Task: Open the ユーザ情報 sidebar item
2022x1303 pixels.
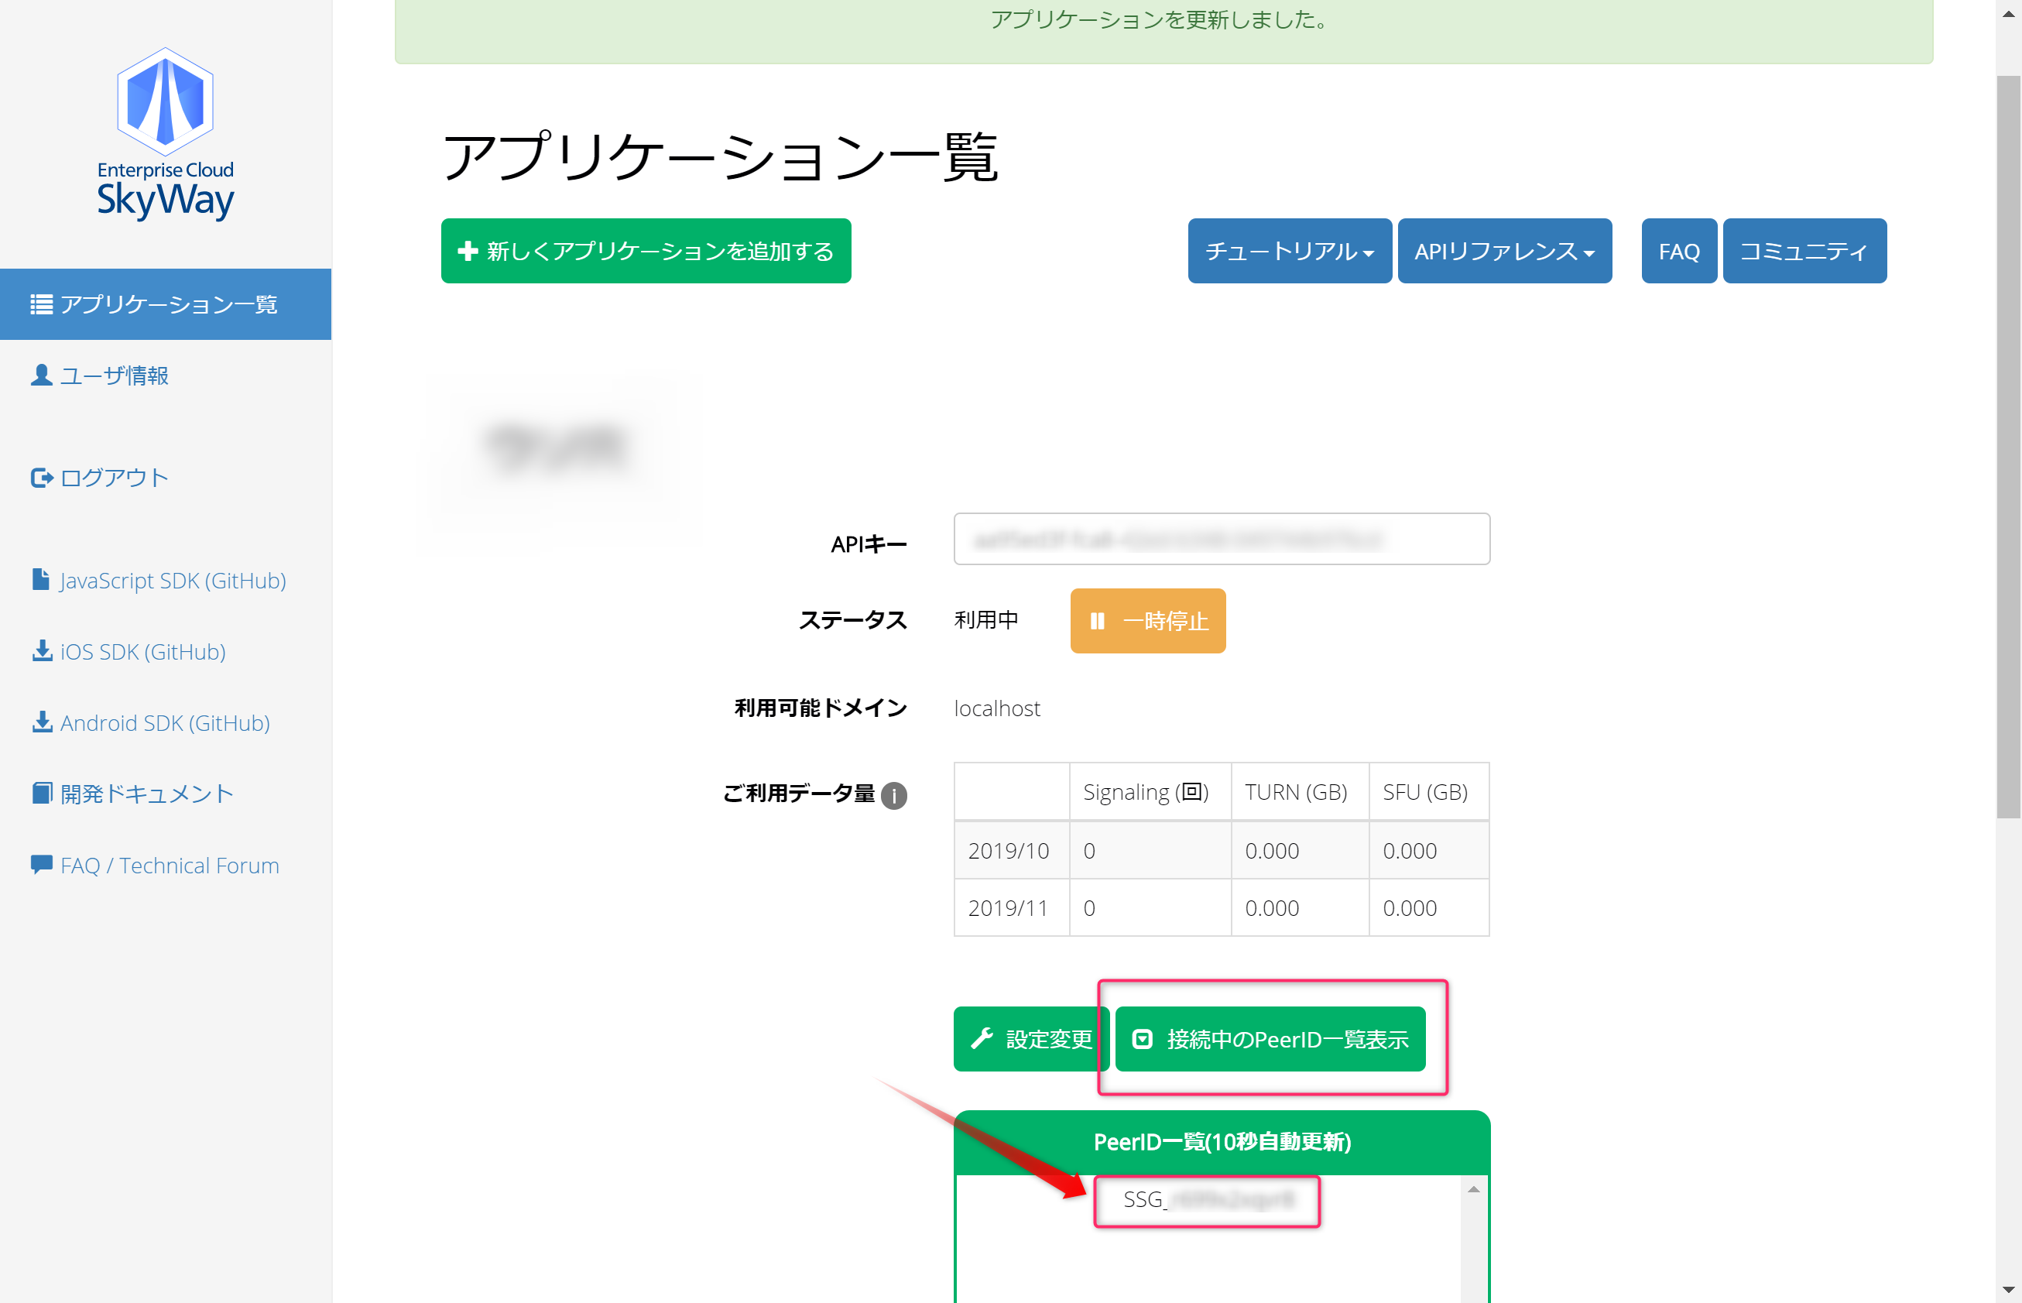Action: click(113, 375)
